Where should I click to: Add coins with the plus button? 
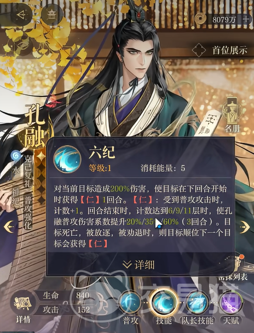click(x=246, y=19)
